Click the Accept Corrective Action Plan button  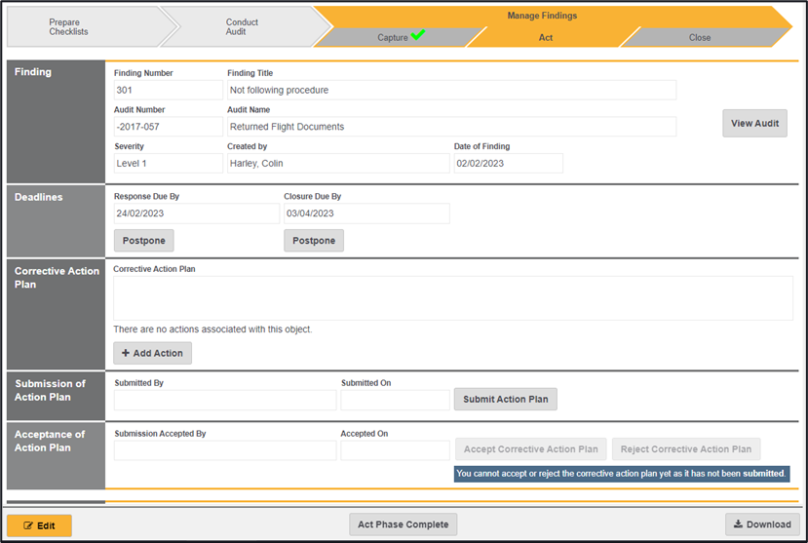[530, 449]
